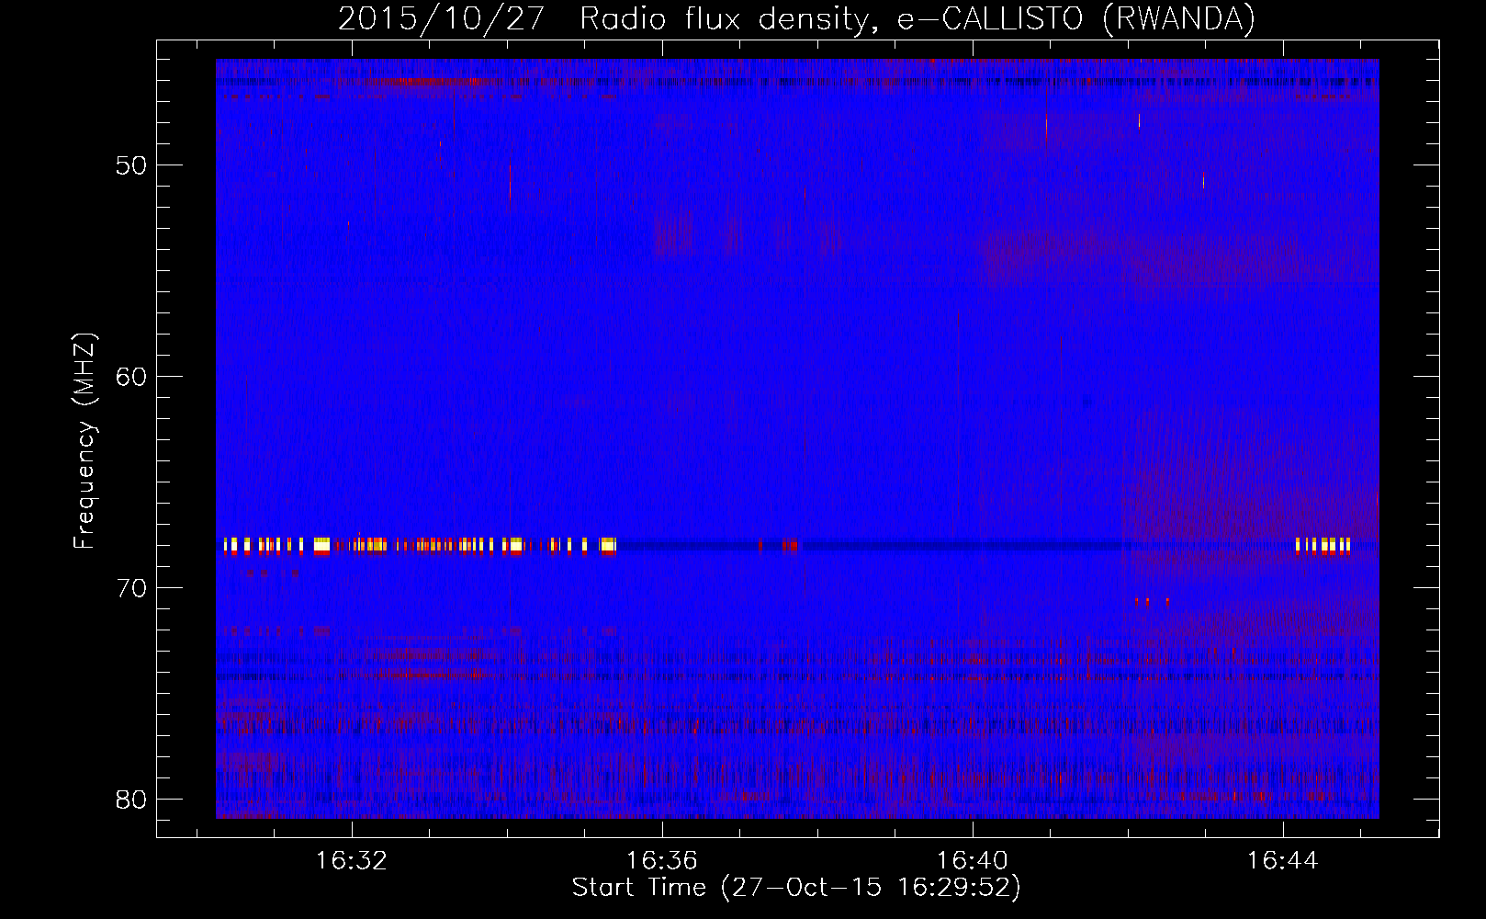Click the 16:36 time tick label
Screen dimensions: 1486x919
click(x=662, y=861)
